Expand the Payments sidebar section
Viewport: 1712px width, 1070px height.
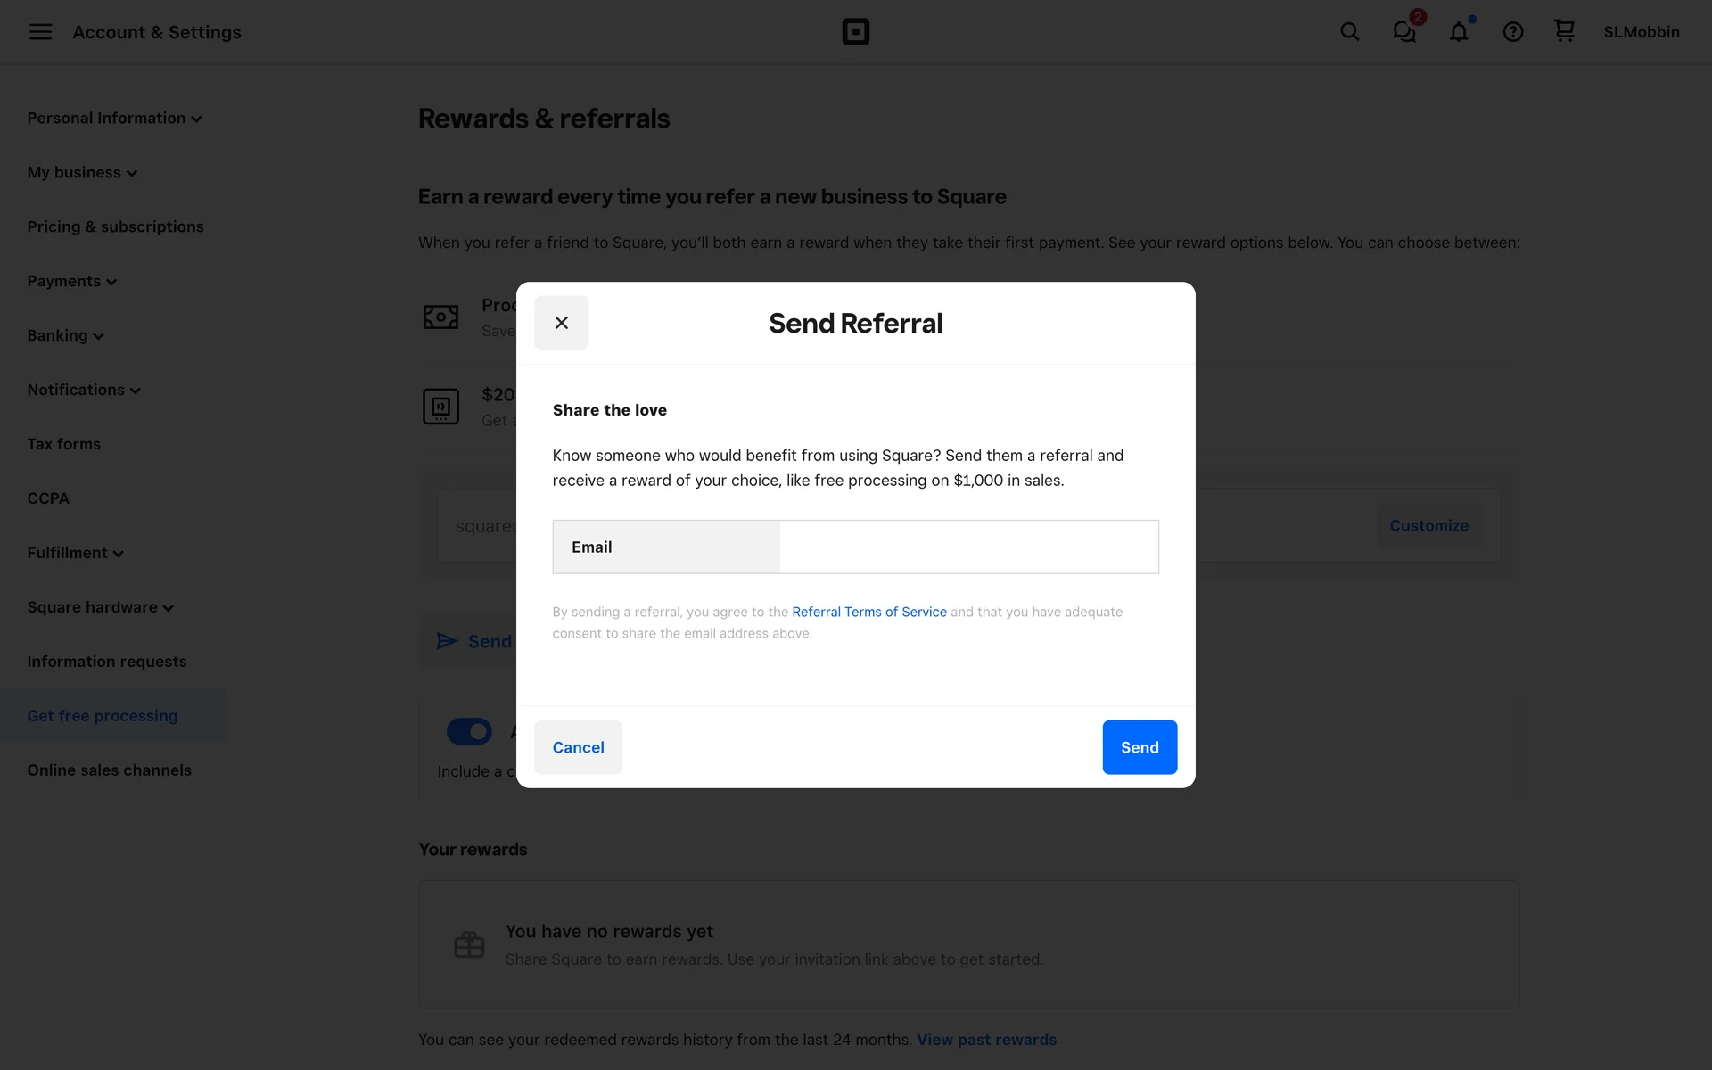point(71,282)
